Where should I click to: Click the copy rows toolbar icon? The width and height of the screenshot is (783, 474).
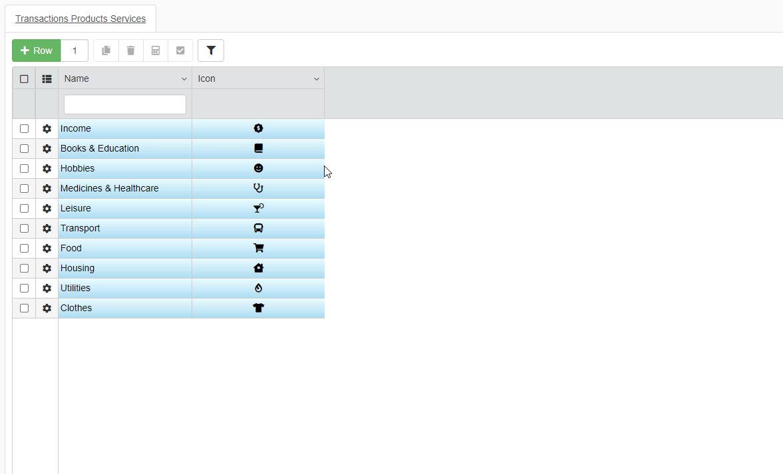[x=106, y=51]
